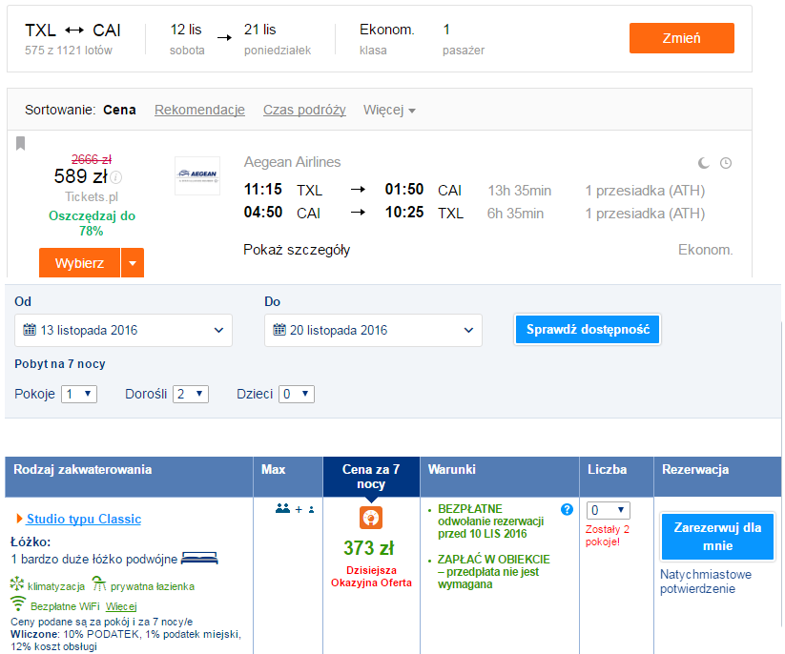Click the Tickets.pl provider label
The height and width of the screenshot is (654, 785).
tap(92, 196)
